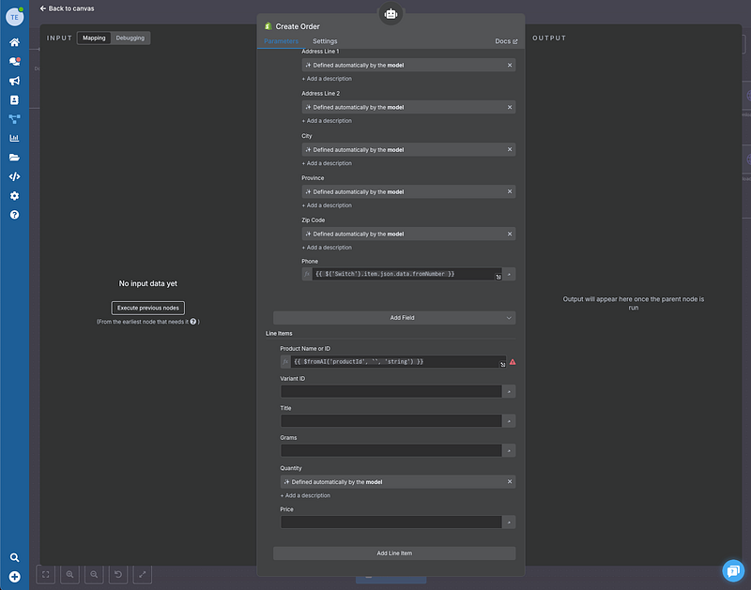Open the chat widget bubble at bottom right
This screenshot has width=751, height=590.
click(x=732, y=570)
